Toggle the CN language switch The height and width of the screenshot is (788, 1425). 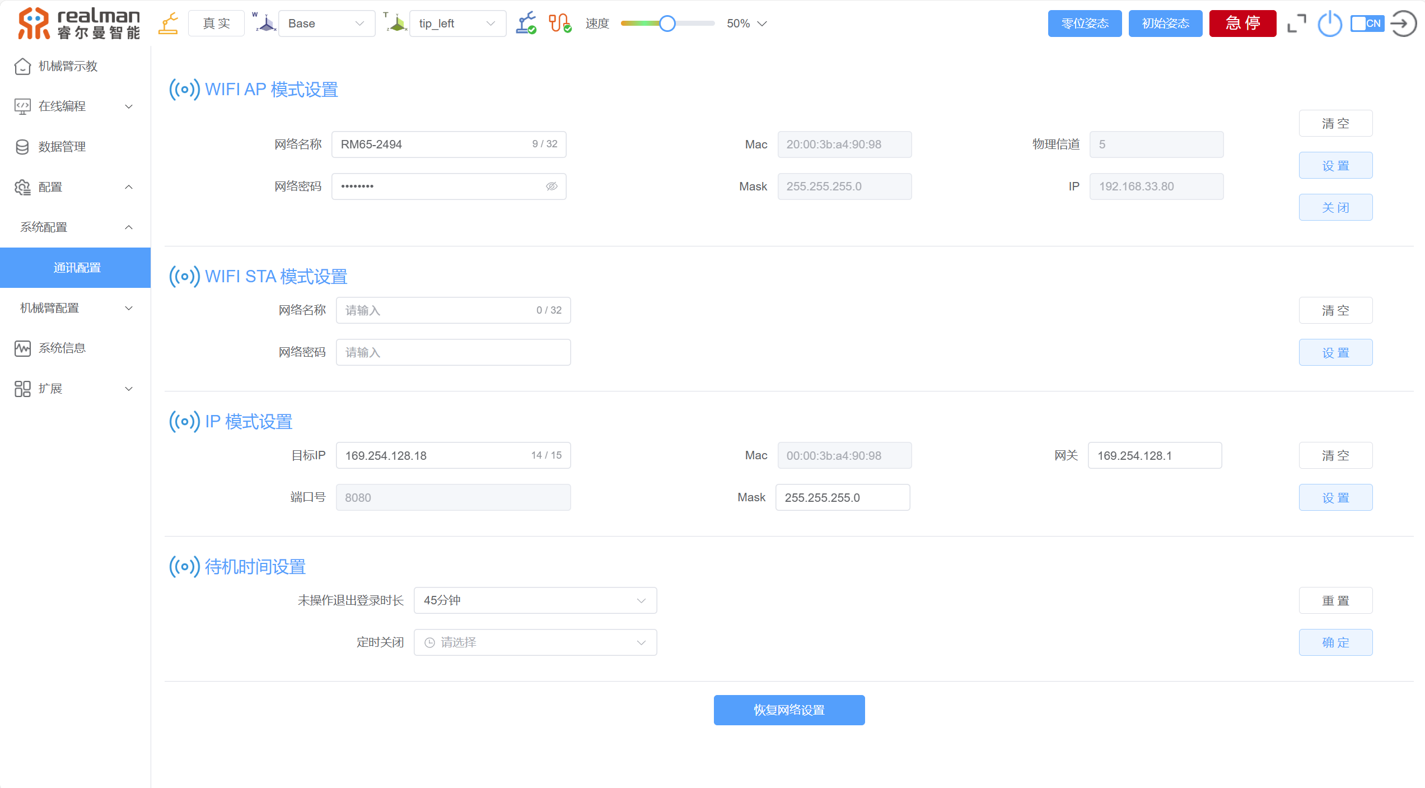pos(1367,24)
